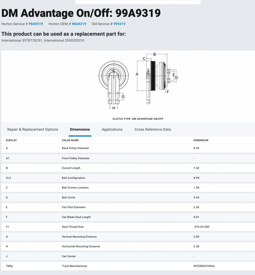Image resolution: width=255 pixels, height=275 pixels.
Task: Click the clutch front-view diagram
Action: tap(114, 85)
